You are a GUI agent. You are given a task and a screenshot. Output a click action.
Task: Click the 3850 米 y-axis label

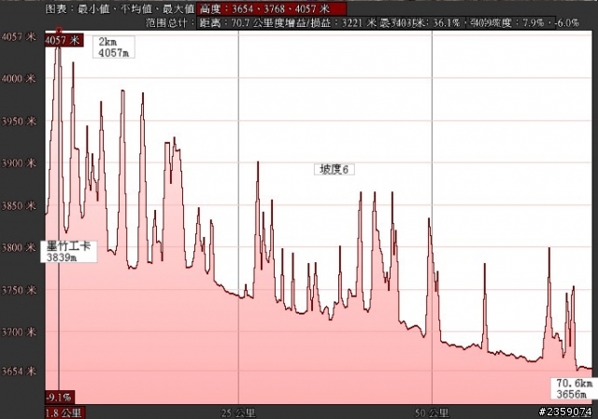tap(19, 206)
